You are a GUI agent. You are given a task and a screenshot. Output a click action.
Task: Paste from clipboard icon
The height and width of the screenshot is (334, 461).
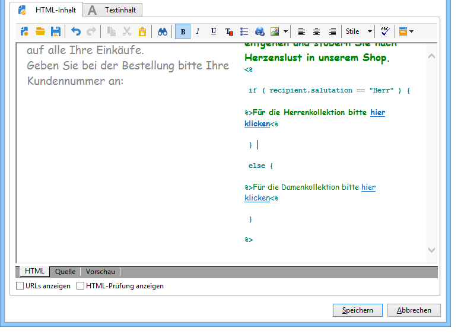tap(142, 31)
